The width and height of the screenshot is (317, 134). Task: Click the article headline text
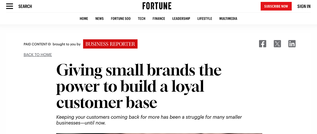point(139,86)
